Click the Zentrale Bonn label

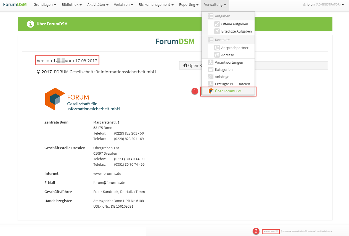[x=56, y=122]
